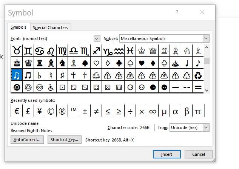Pick the wheelchair accessibility symbol
Screen dimensions: 239x169
click(51, 87)
